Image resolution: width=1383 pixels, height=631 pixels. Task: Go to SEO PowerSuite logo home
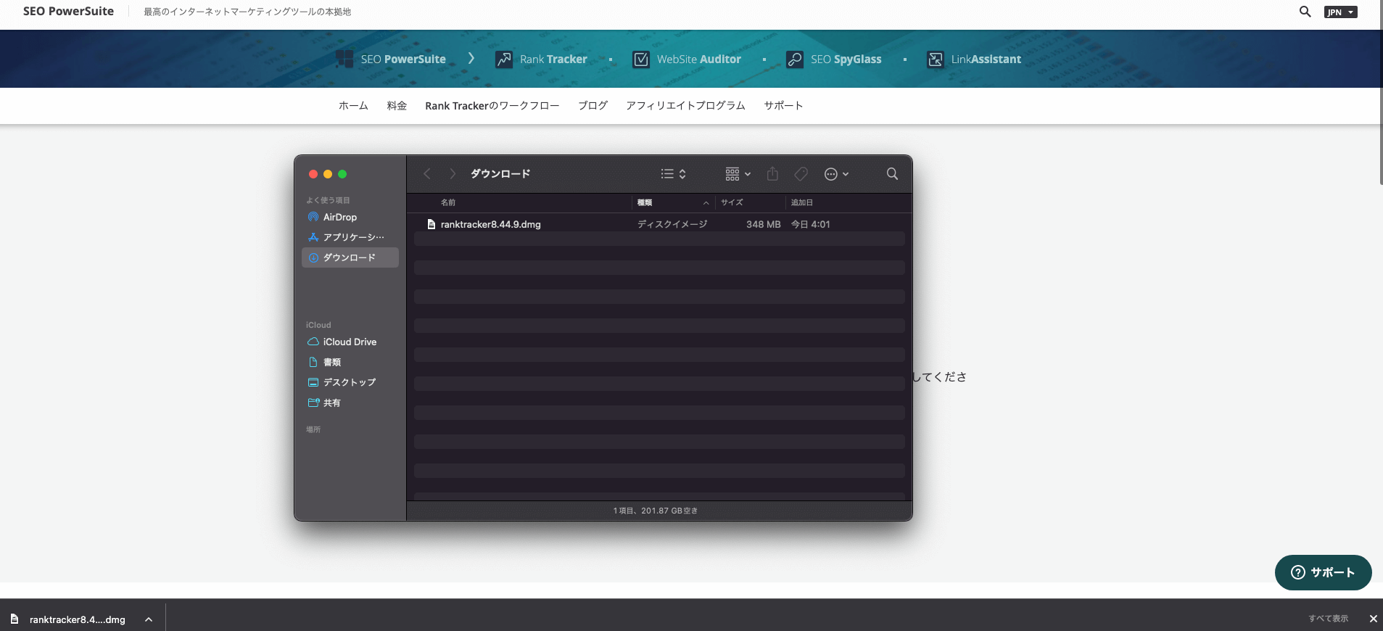[68, 12]
